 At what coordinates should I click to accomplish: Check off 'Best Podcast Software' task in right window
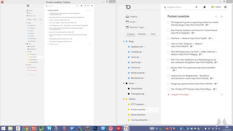[x=169, y=30]
